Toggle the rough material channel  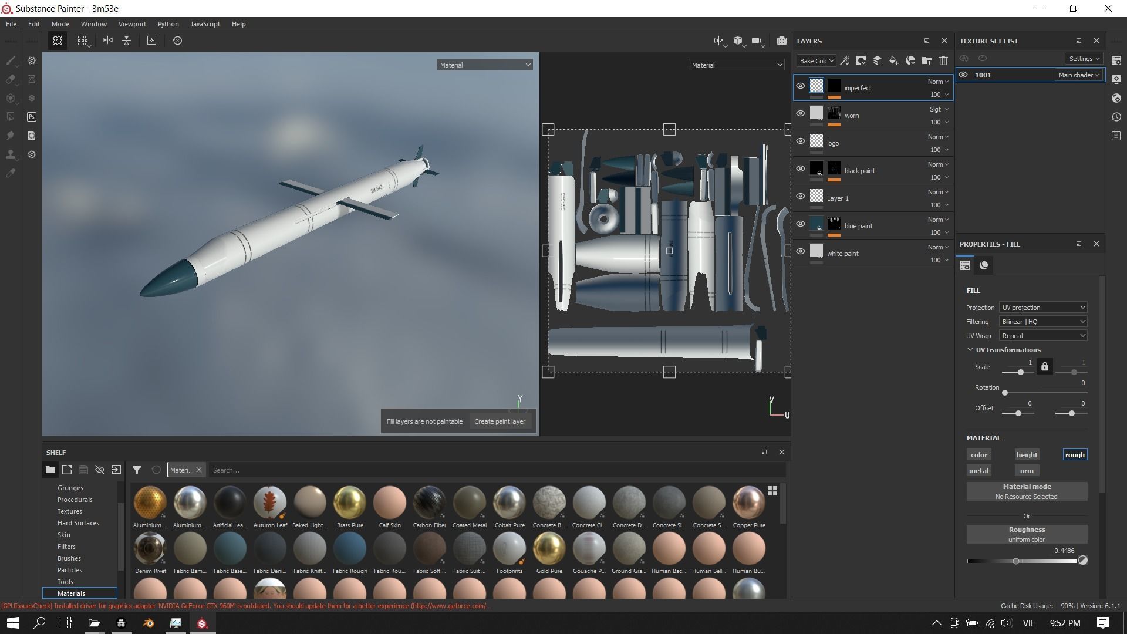tap(1074, 455)
